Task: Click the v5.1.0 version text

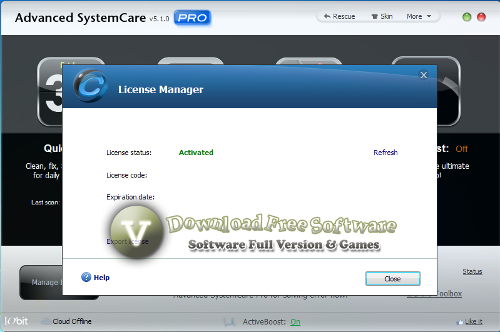Action: click(159, 19)
